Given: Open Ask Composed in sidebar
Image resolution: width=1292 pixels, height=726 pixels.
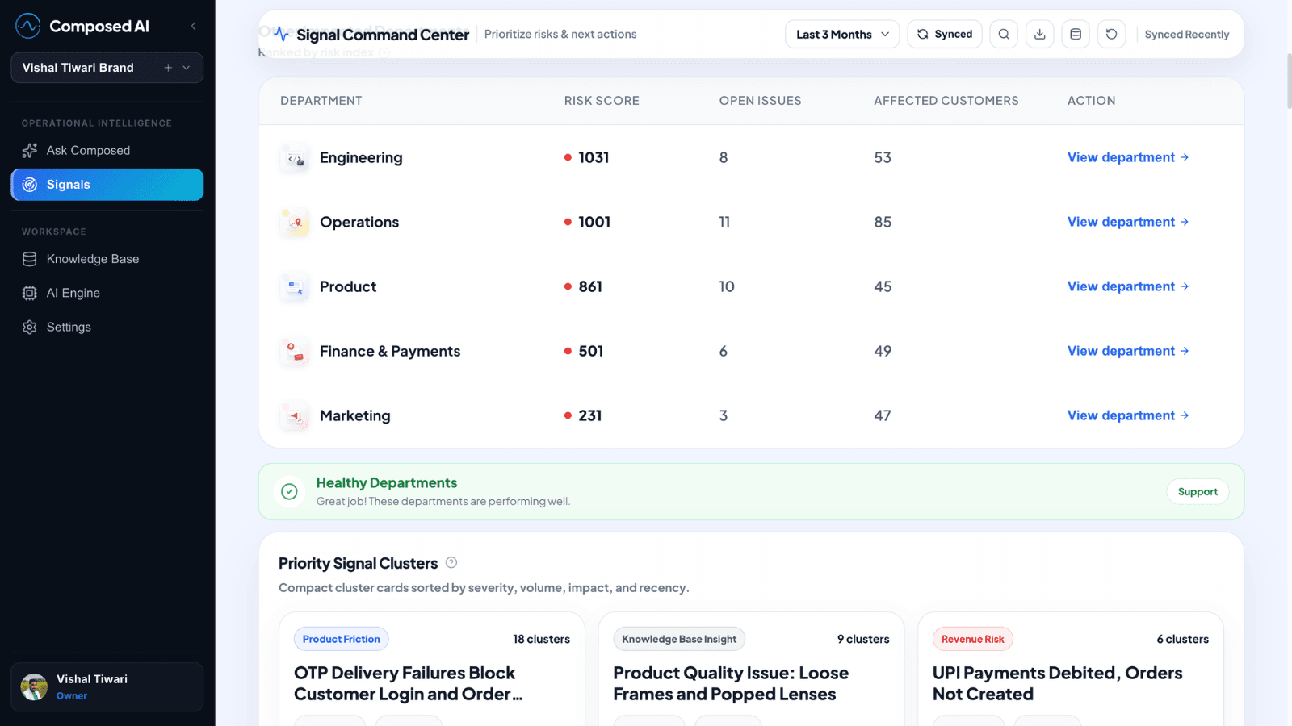Looking at the screenshot, I should pyautogui.click(x=107, y=150).
